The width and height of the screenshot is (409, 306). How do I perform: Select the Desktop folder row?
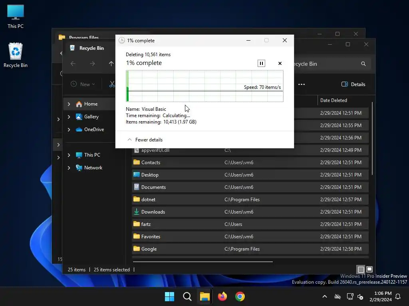(x=250, y=175)
